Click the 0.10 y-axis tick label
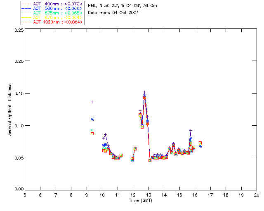The image size is (264, 211). click(x=19, y=126)
